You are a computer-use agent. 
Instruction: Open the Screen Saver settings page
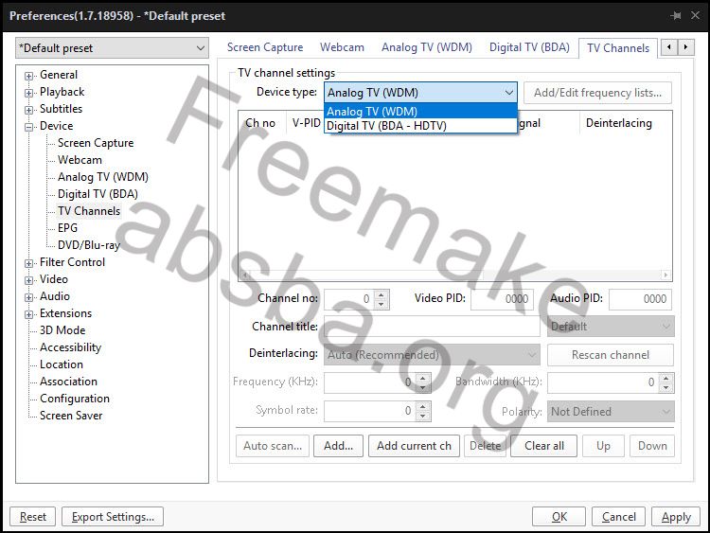click(x=71, y=416)
